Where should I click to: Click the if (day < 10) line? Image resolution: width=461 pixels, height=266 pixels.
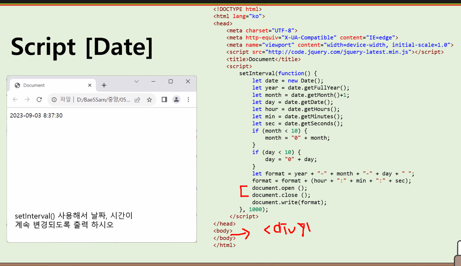276,152
